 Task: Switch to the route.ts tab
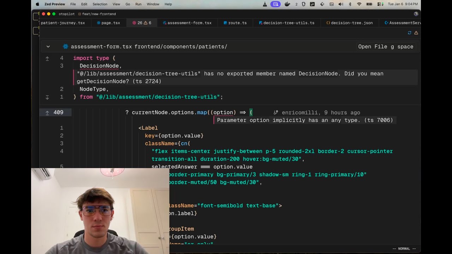235,23
